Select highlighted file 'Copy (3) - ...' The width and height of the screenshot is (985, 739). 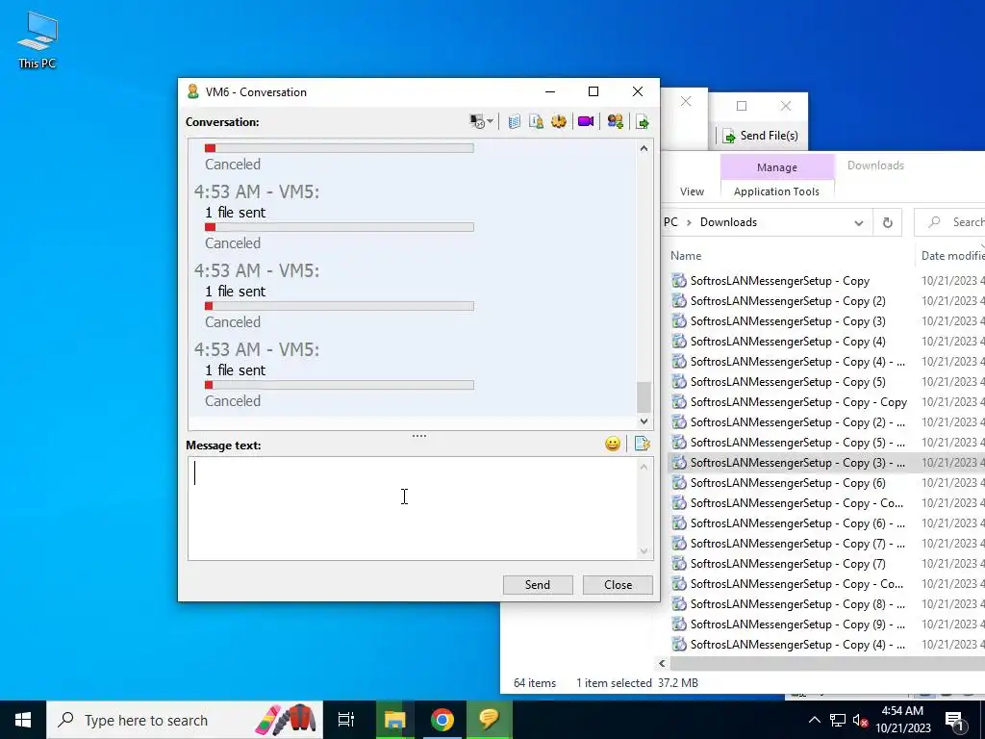click(797, 463)
